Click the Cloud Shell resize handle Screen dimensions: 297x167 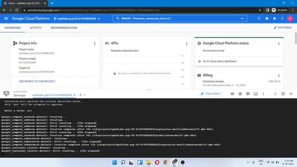149,90
